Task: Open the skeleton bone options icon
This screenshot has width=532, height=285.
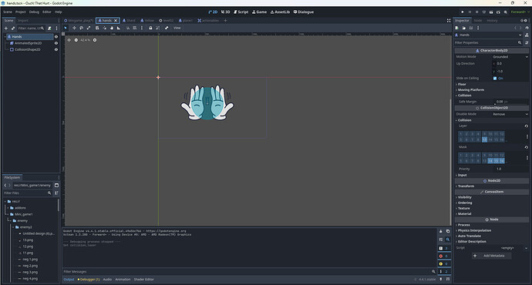Action: click(167, 28)
